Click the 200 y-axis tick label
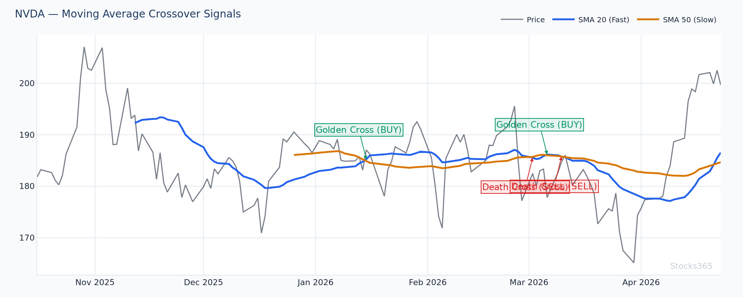 [27, 84]
